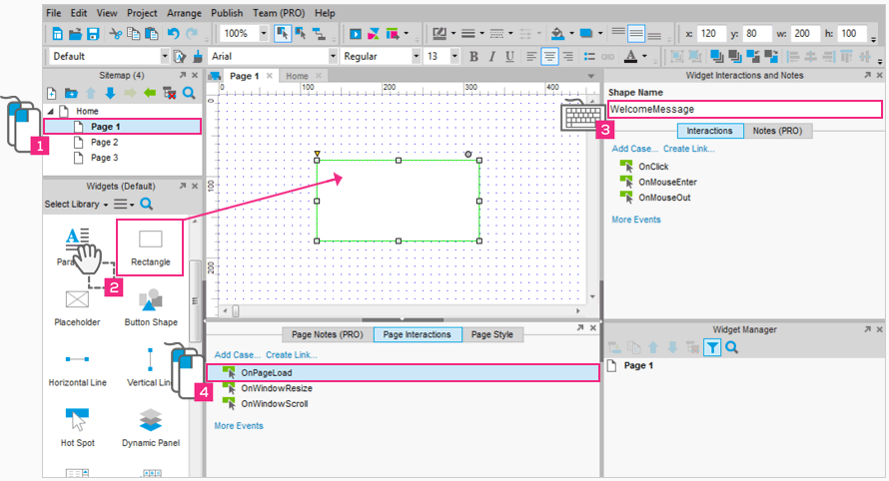Click More Events in Page Interactions
Image resolution: width=889 pixels, height=481 pixels.
click(x=239, y=426)
